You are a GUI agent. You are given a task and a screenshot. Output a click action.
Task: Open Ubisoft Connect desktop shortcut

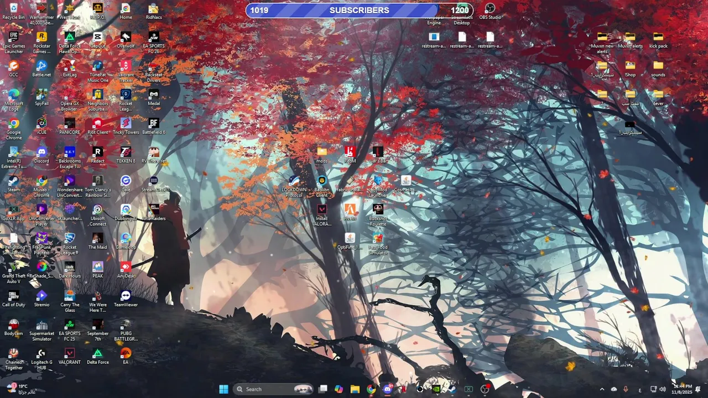coord(97,215)
